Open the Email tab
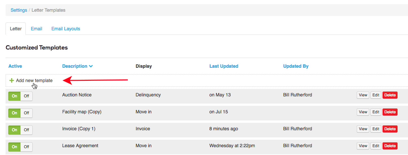This screenshot has width=408, height=155. click(37, 29)
